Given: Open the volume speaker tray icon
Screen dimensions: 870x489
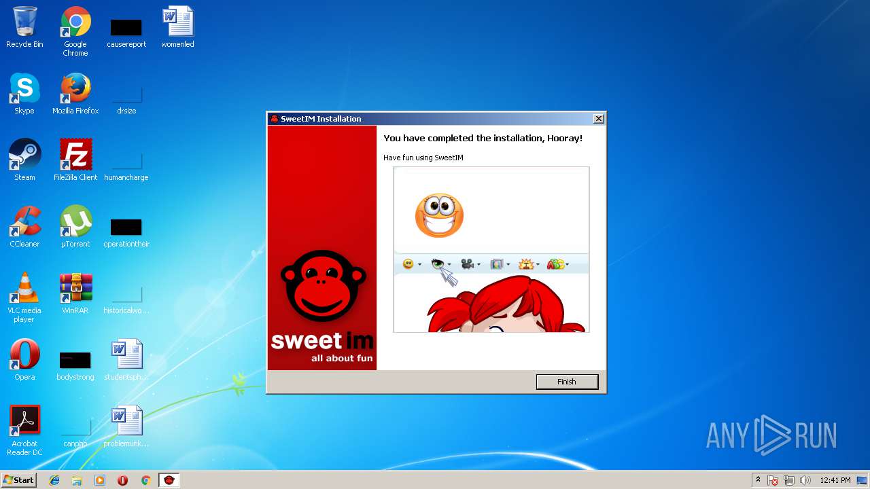Looking at the screenshot, I should coord(805,480).
